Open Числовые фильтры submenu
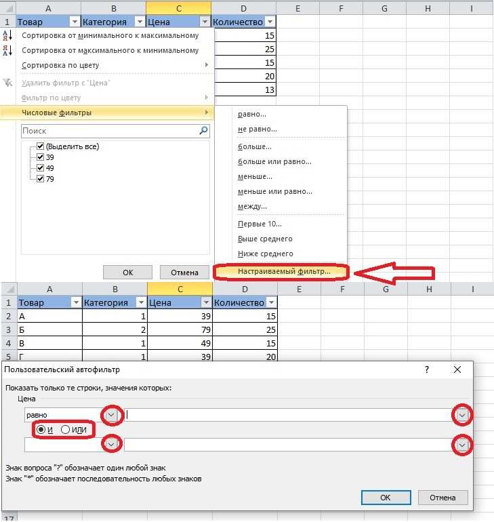 pyautogui.click(x=107, y=113)
